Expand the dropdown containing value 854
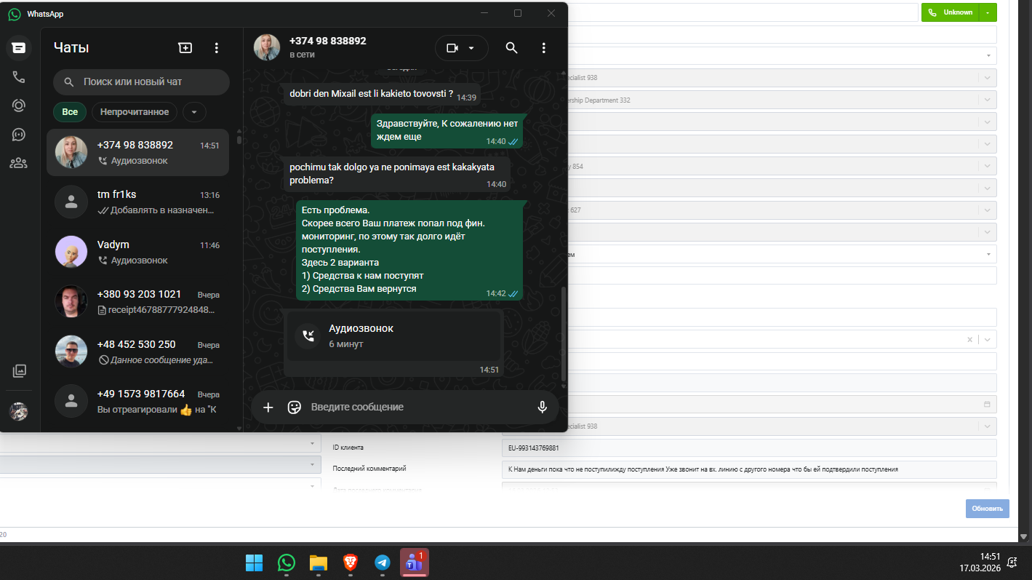 [x=988, y=166]
